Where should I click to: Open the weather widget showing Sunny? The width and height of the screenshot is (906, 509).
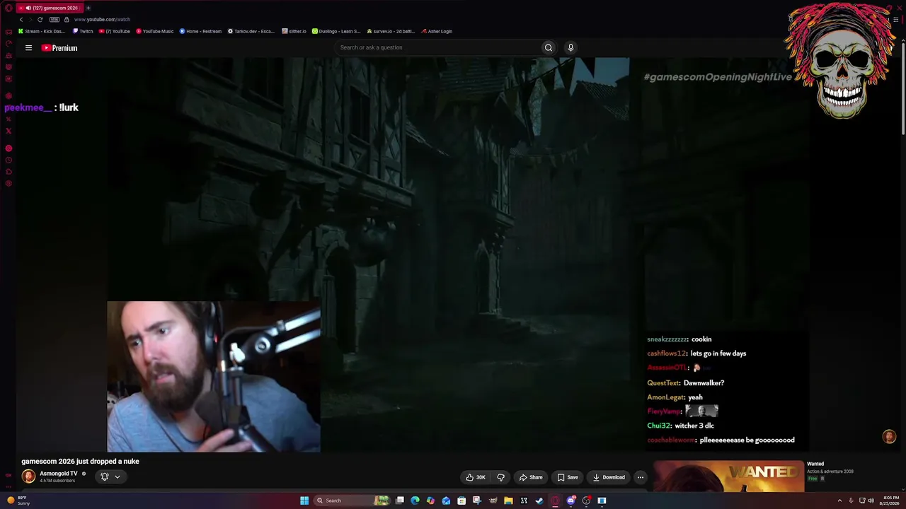point(17,501)
